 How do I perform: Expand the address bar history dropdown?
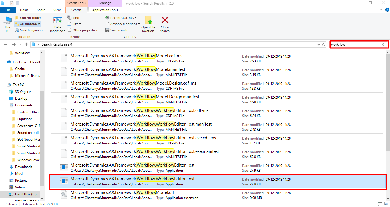tap(319, 45)
